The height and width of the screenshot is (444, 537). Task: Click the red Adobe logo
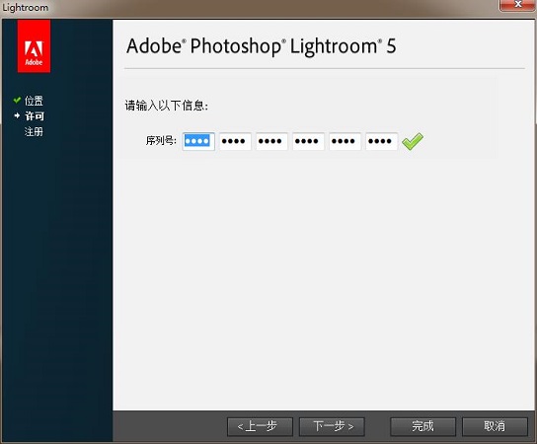[34, 45]
